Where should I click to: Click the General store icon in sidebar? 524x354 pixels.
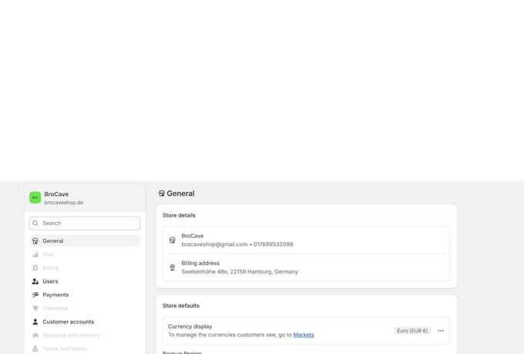[35, 241]
